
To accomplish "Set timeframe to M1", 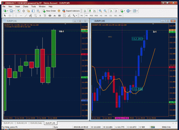I will coord(82,15).
